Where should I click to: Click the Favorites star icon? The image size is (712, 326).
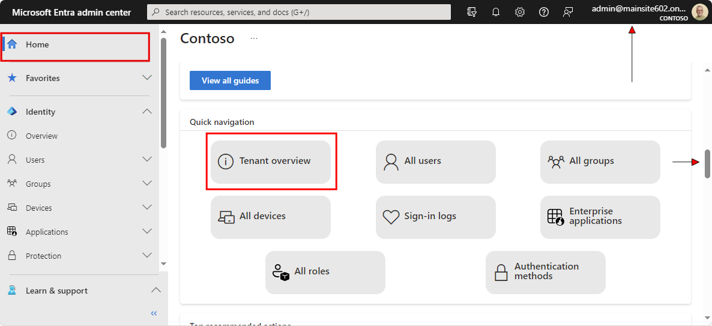[12, 78]
